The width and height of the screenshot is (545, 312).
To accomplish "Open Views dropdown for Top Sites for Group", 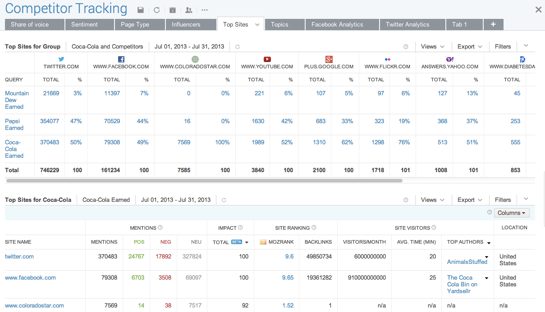I will tap(433, 46).
